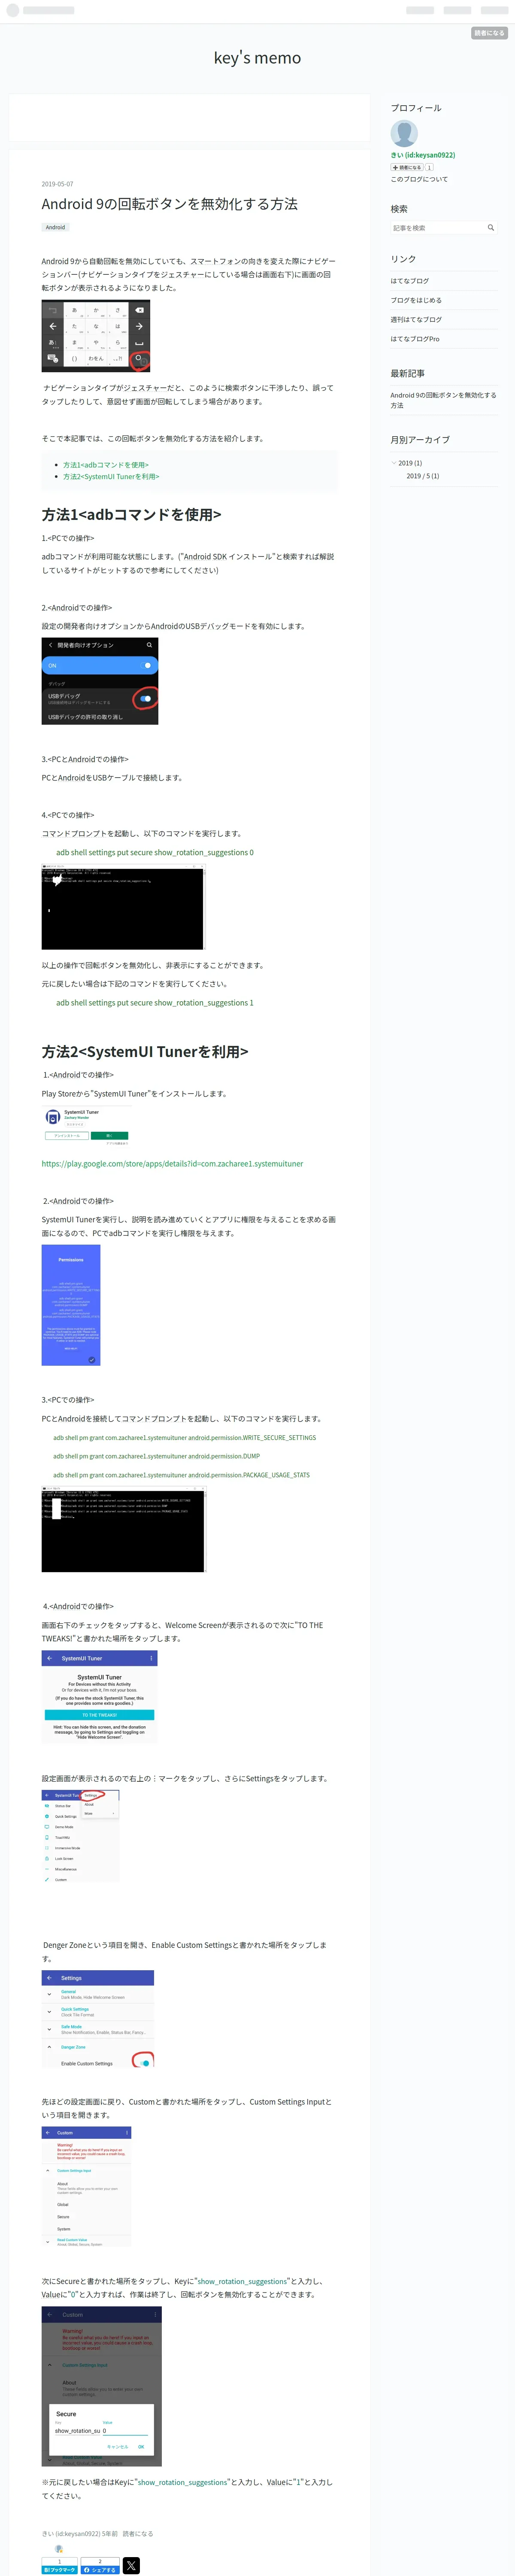
Task: Open きい (id:keysan0922) profile link in sidebar
Action: pyautogui.click(x=423, y=155)
